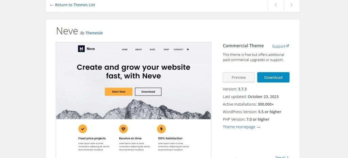The width and height of the screenshot is (348, 158).
Task: Click the yellow Start Now button
Action: [119, 92]
